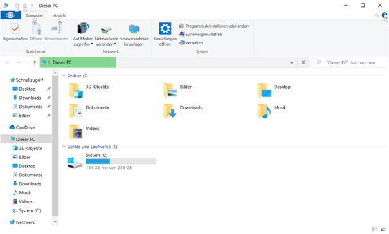Open the Datei tab
This screenshot has height=234, width=389.
[x=11, y=15]
